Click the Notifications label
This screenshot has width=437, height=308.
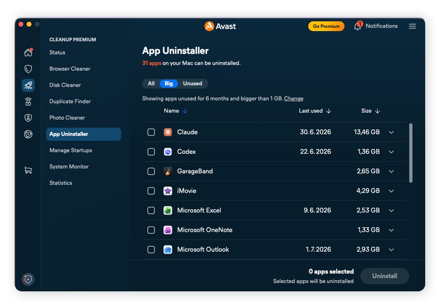(381, 26)
